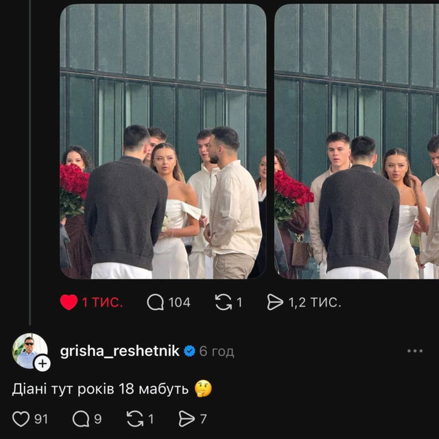The width and height of the screenshot is (439, 439).
Task: View the "1,2 тис." shares count
Action: point(314,302)
